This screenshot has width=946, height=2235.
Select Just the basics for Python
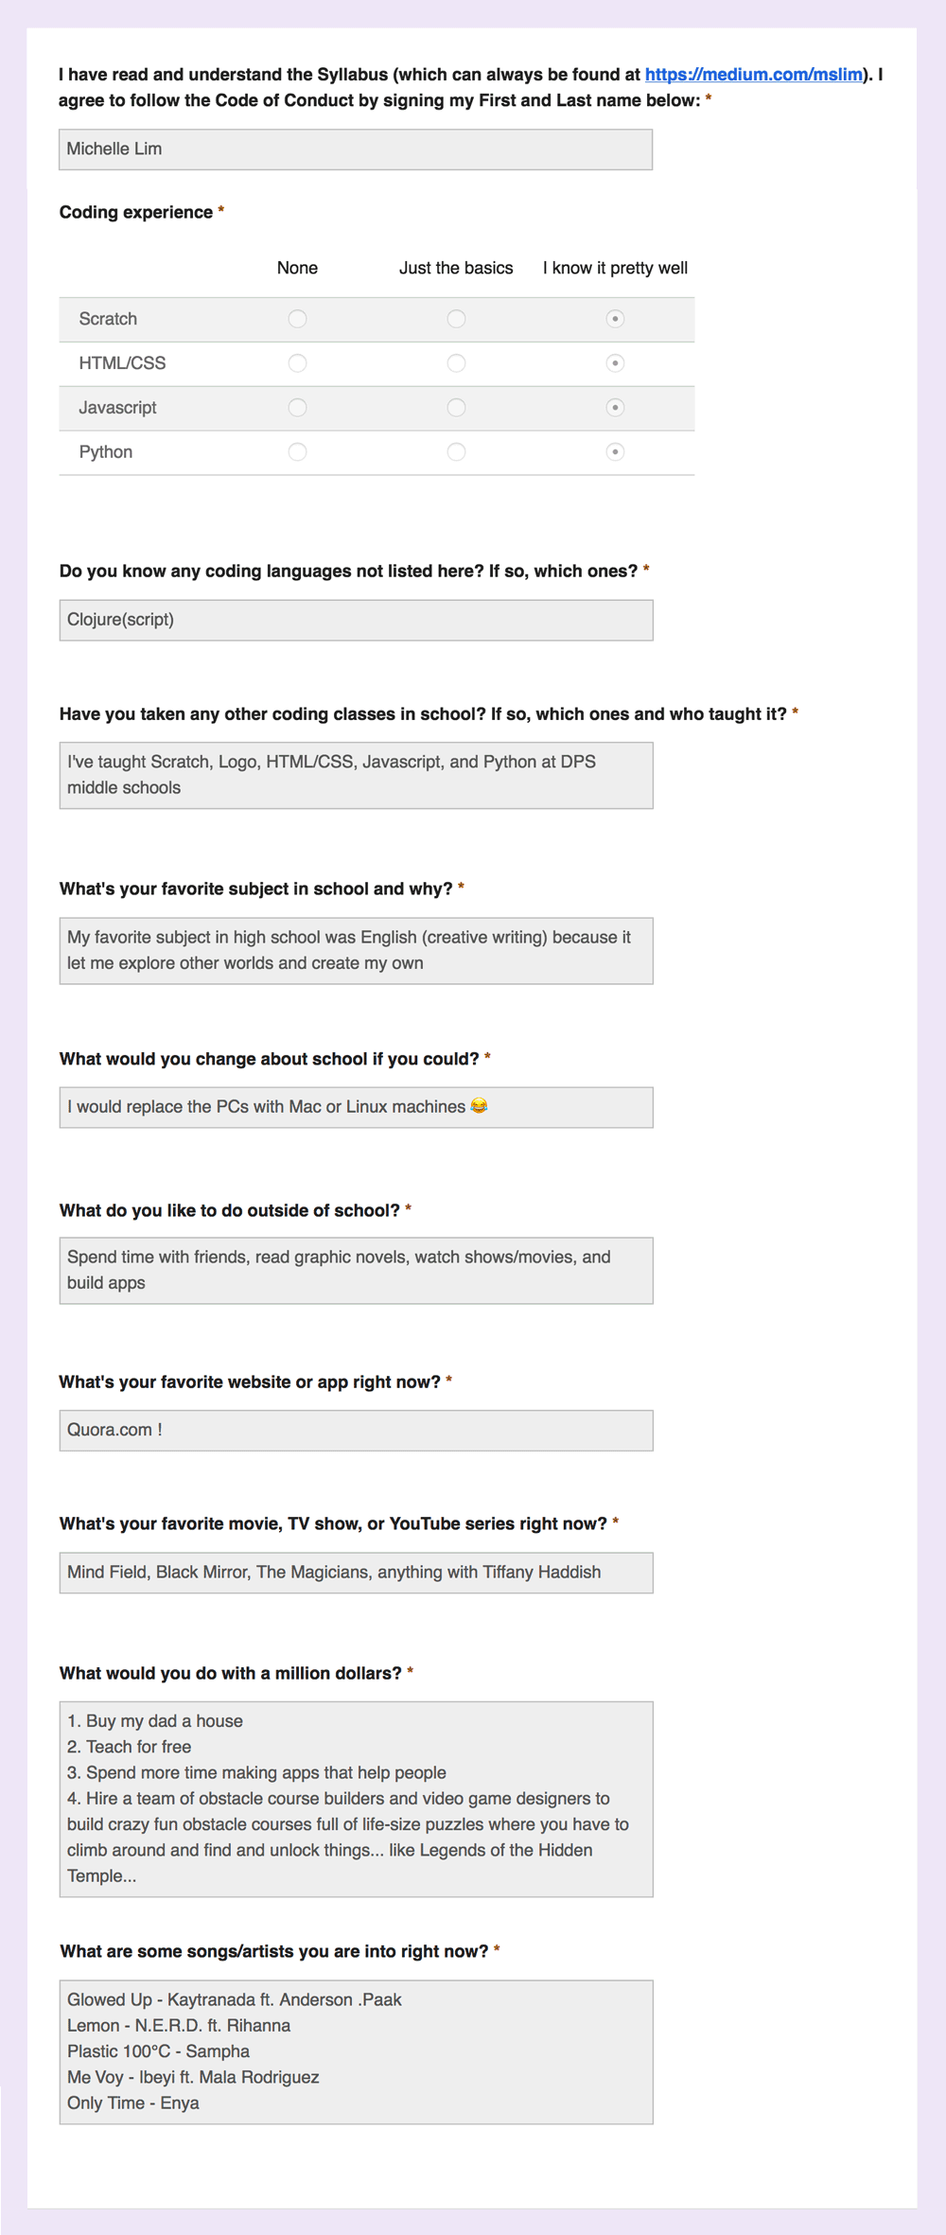[456, 452]
